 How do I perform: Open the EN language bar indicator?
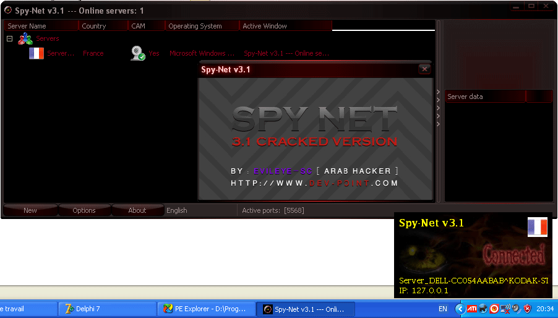pyautogui.click(x=443, y=309)
